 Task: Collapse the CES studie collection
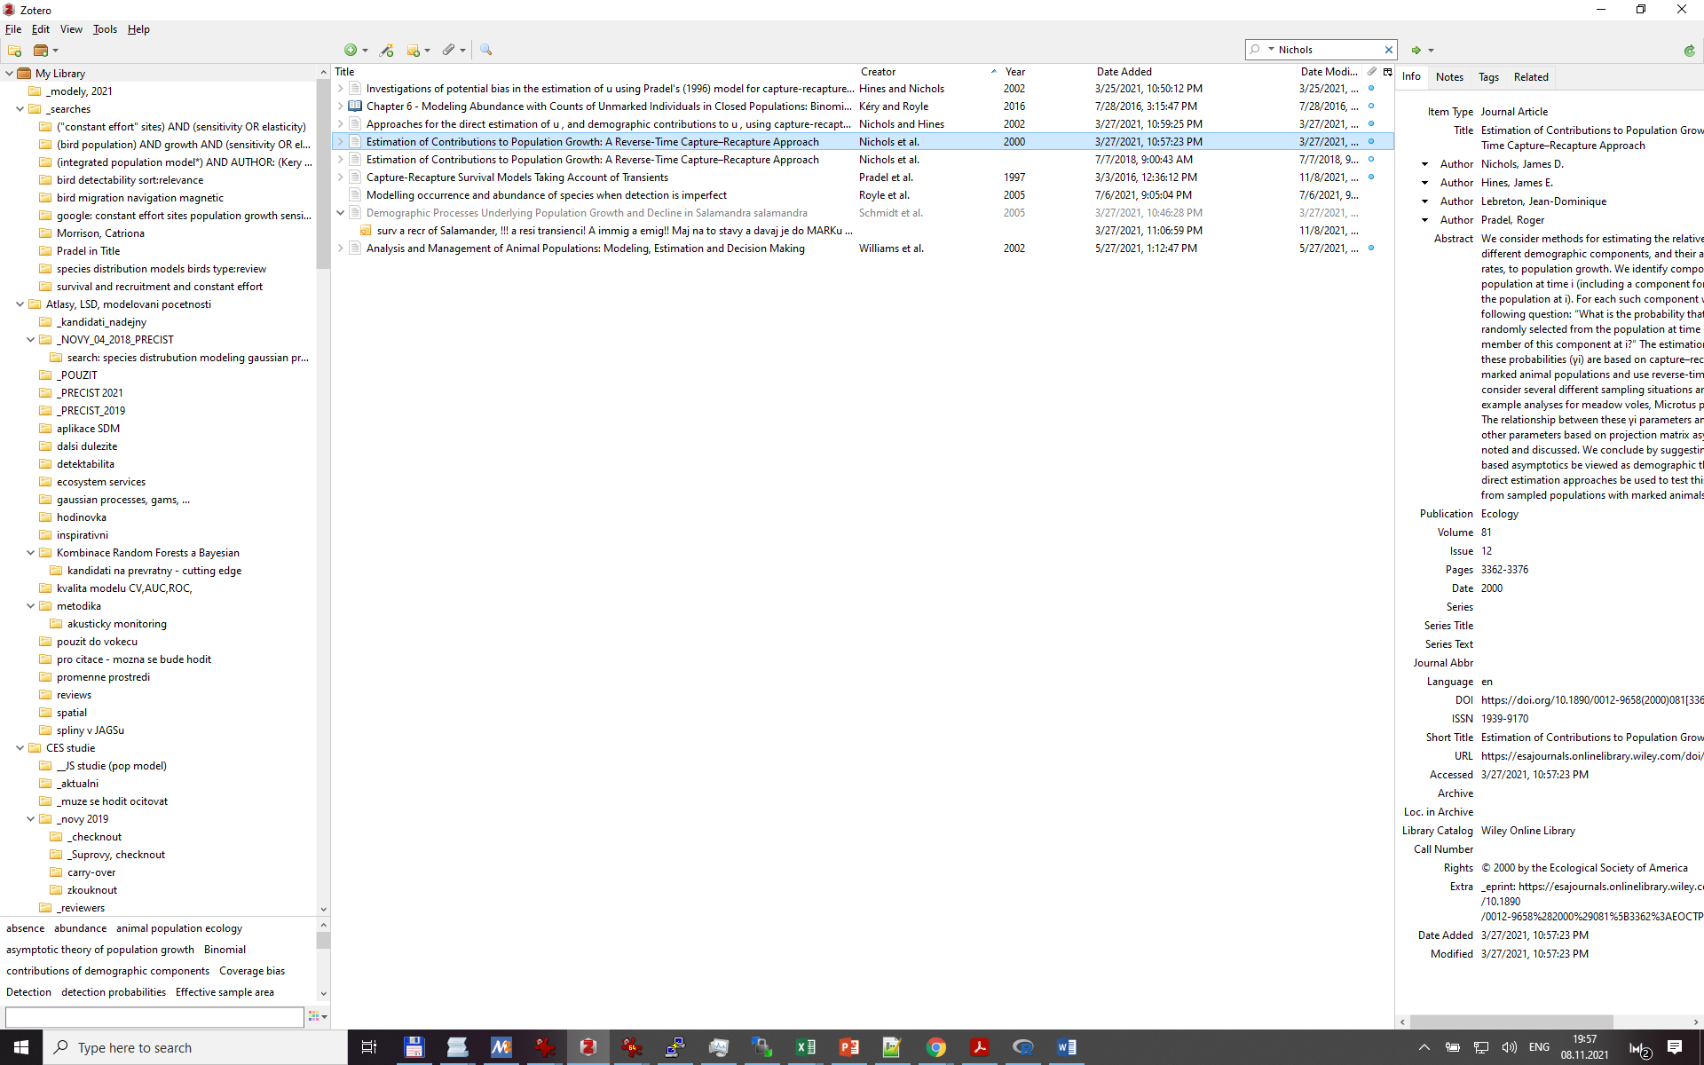(x=20, y=748)
